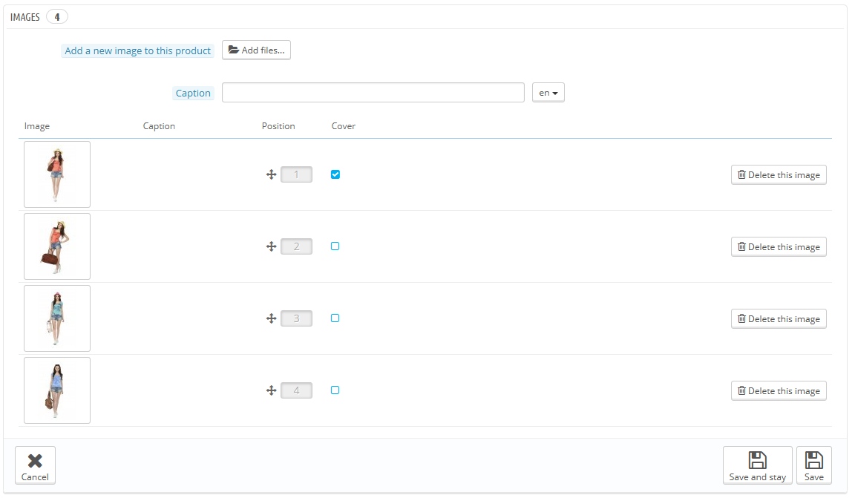Viewport: 855px width, 498px height.
Task: Click the move handle icon for image 3
Action: [271, 318]
